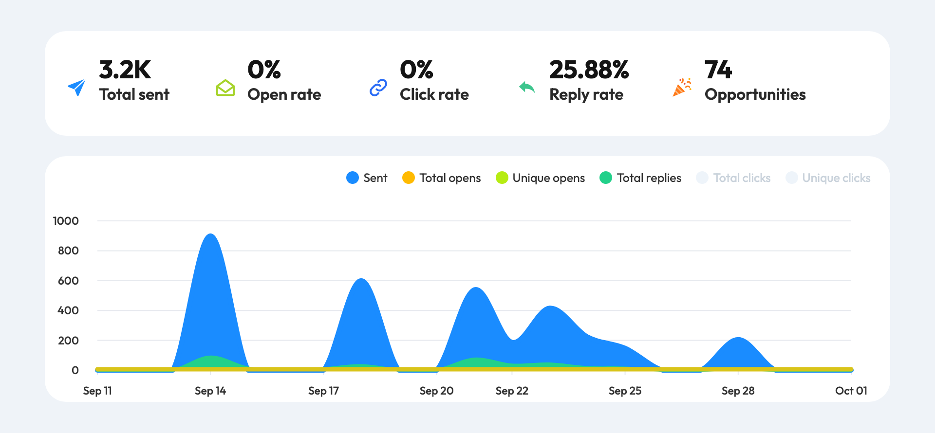The width and height of the screenshot is (935, 433).
Task: Hide Unique opens series in chart
Action: [540, 178]
